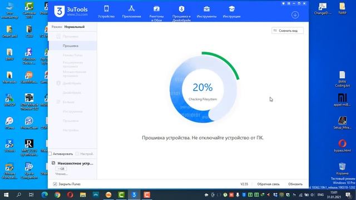Click the ENG language indicator
Viewport: 356px width, 200px height.
tap(320, 194)
